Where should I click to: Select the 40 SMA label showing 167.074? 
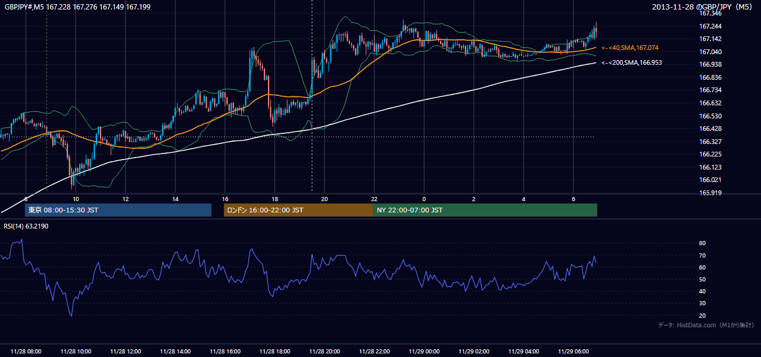pyautogui.click(x=631, y=48)
